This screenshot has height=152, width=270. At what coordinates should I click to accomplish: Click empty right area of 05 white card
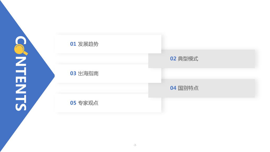[x=132, y=103]
